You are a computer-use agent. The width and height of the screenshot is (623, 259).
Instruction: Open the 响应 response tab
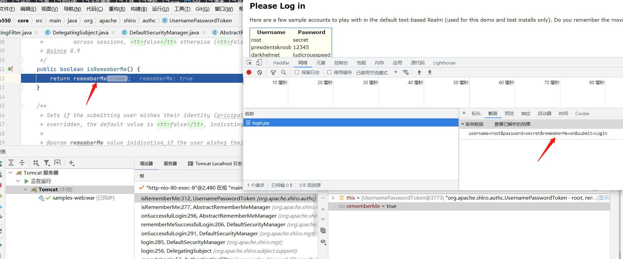point(526,113)
